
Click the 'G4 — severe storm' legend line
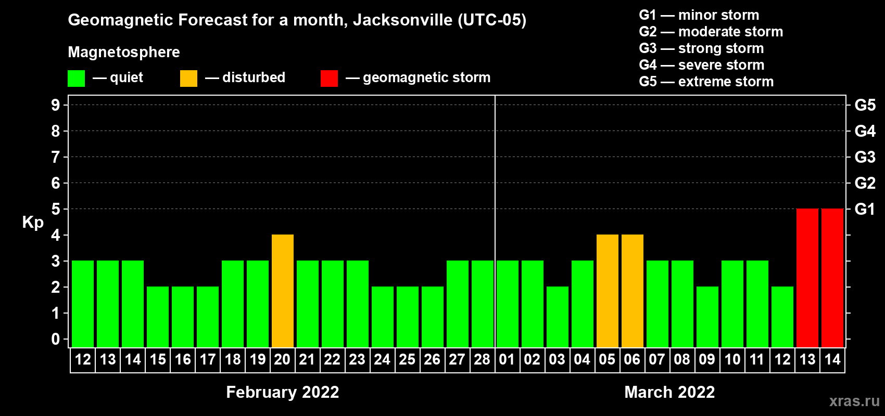click(x=702, y=65)
